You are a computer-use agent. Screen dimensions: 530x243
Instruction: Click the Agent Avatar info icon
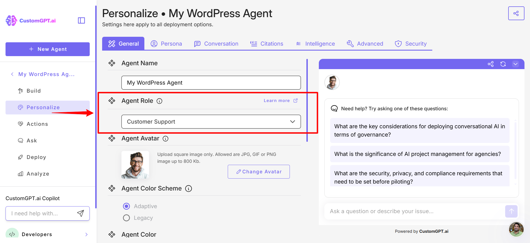tap(165, 139)
